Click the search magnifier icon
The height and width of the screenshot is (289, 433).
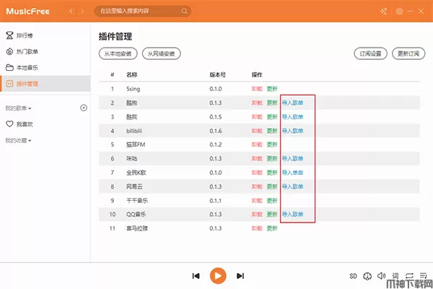[x=184, y=11]
